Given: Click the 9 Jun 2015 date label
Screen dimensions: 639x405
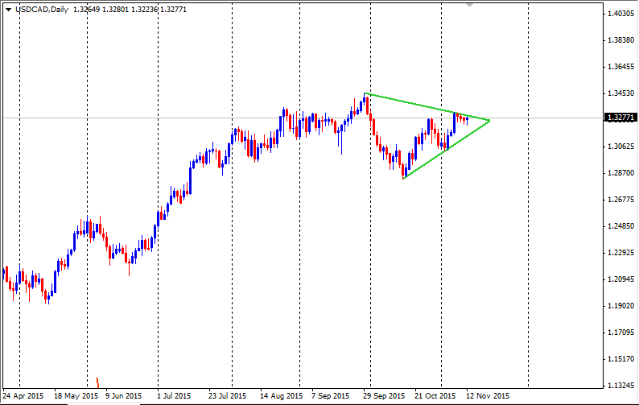Looking at the screenshot, I should tap(123, 395).
